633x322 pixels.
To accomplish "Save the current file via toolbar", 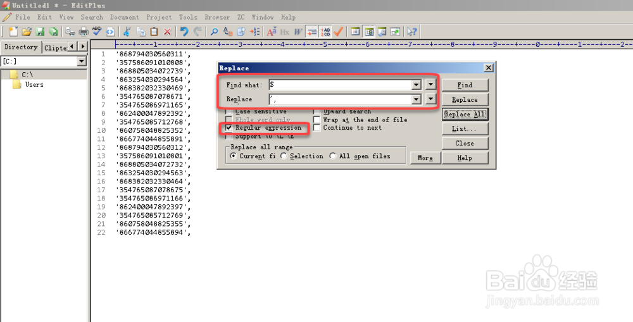I will [x=40, y=32].
